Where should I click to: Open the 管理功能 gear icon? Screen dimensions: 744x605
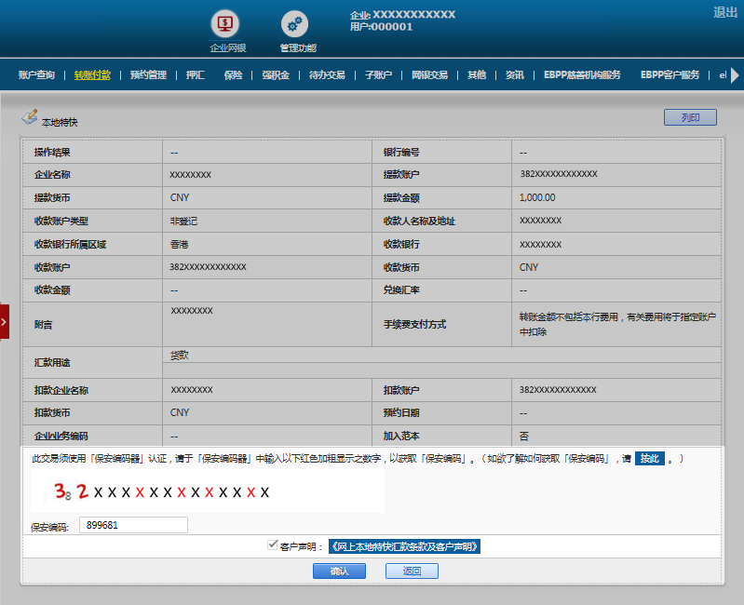point(295,24)
